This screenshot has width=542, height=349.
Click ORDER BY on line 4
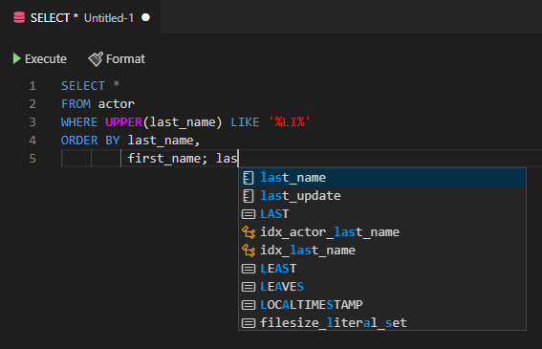click(90, 141)
